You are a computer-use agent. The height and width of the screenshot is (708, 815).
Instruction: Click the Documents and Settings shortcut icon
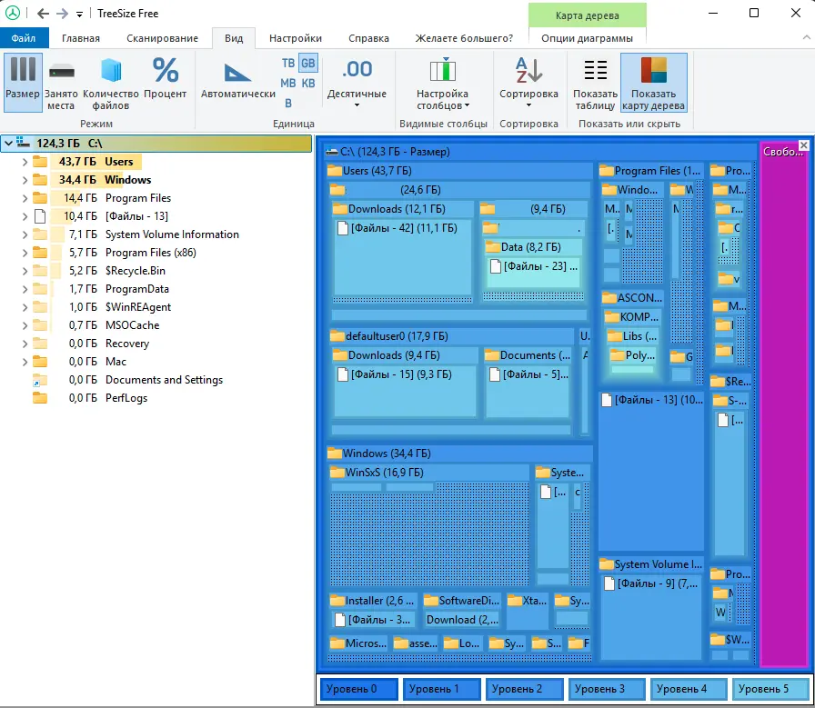(39, 380)
